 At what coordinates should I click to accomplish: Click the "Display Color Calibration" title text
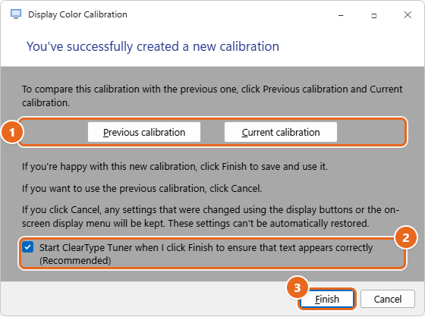click(77, 14)
